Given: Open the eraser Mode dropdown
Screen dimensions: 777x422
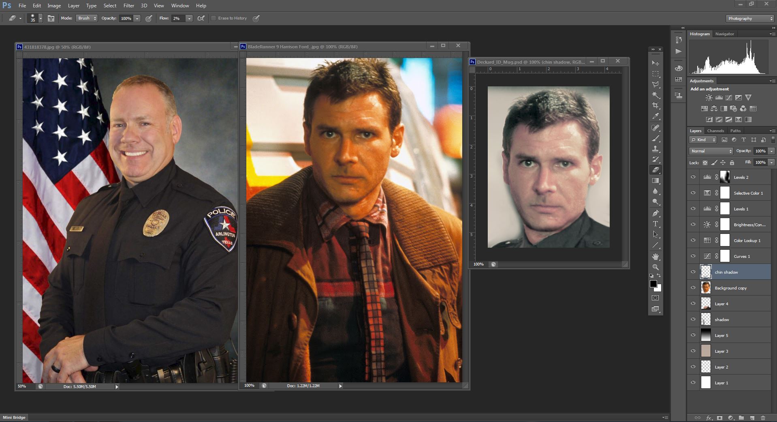Looking at the screenshot, I should 87,18.
